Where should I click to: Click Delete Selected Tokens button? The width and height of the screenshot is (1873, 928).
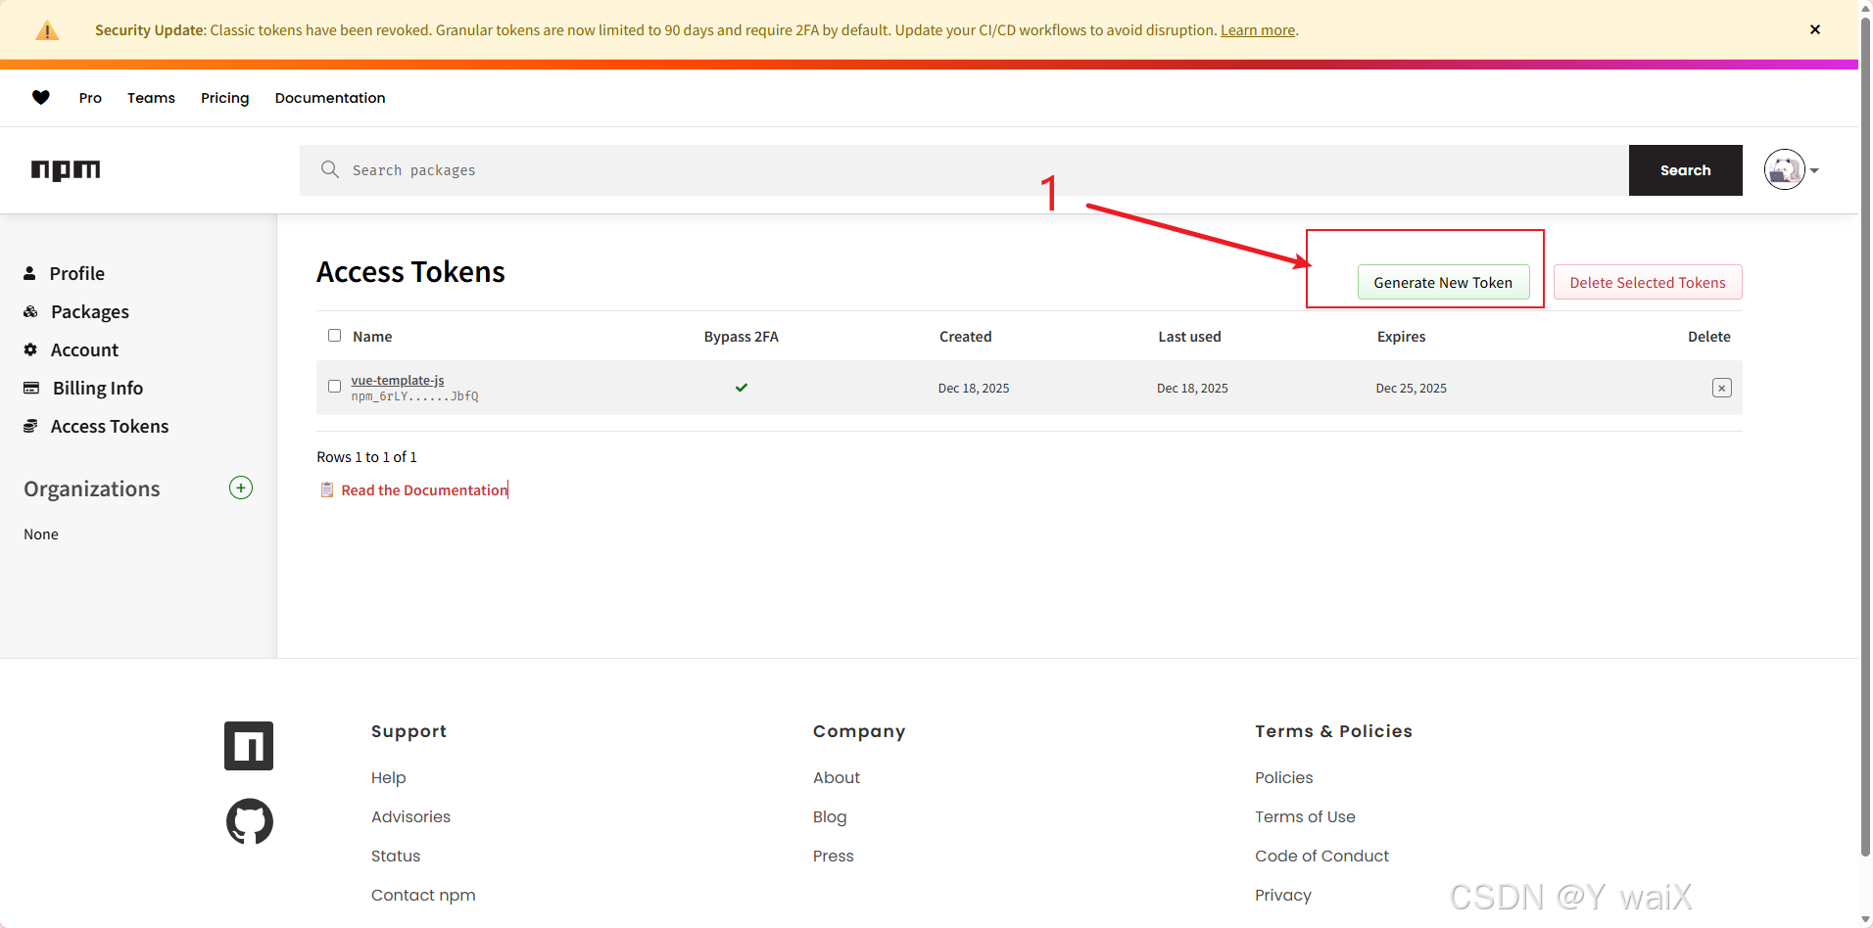(x=1648, y=282)
